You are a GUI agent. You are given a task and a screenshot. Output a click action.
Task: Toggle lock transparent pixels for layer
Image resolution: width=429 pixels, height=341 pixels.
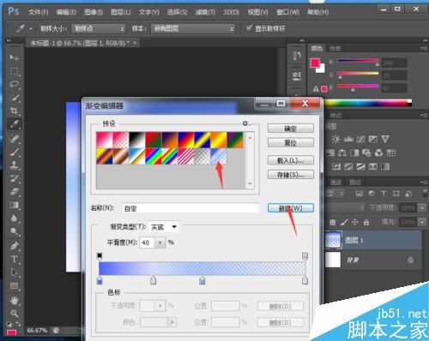pyautogui.click(x=332, y=222)
